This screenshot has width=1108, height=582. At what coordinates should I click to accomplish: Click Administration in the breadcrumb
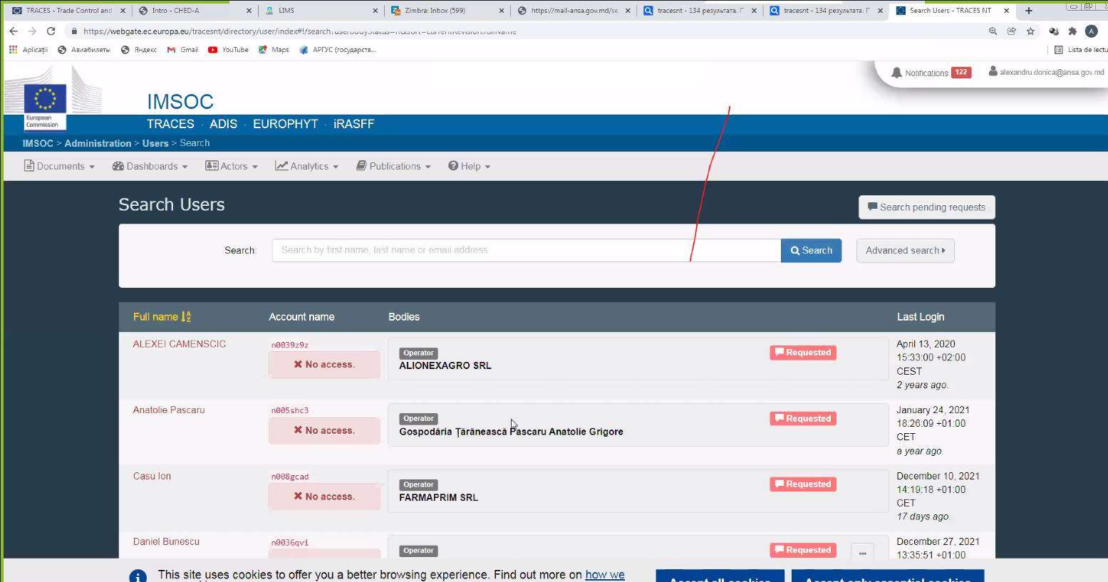click(98, 143)
